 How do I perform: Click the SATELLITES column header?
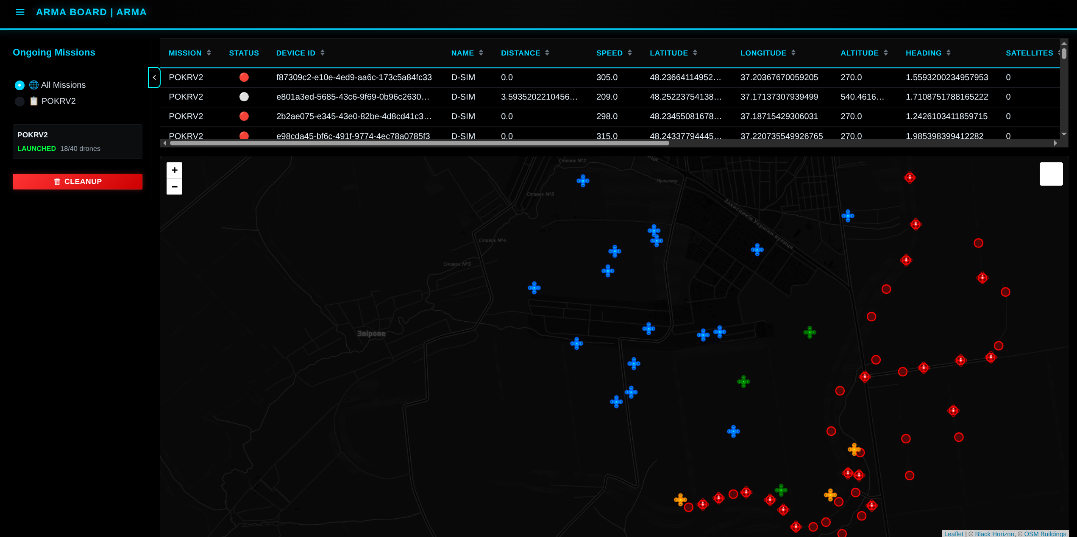[1030, 53]
